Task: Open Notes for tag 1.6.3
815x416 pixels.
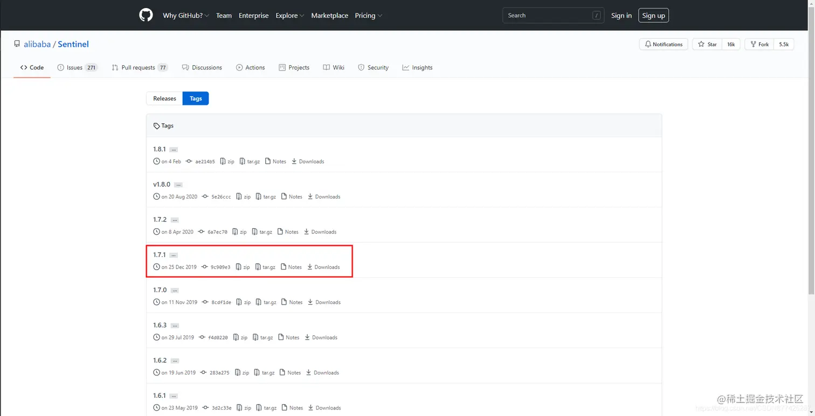Action: (288, 337)
